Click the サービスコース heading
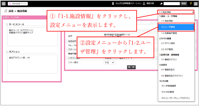Image resolution: width=199 pixels, height=106 pixels. click(16, 24)
